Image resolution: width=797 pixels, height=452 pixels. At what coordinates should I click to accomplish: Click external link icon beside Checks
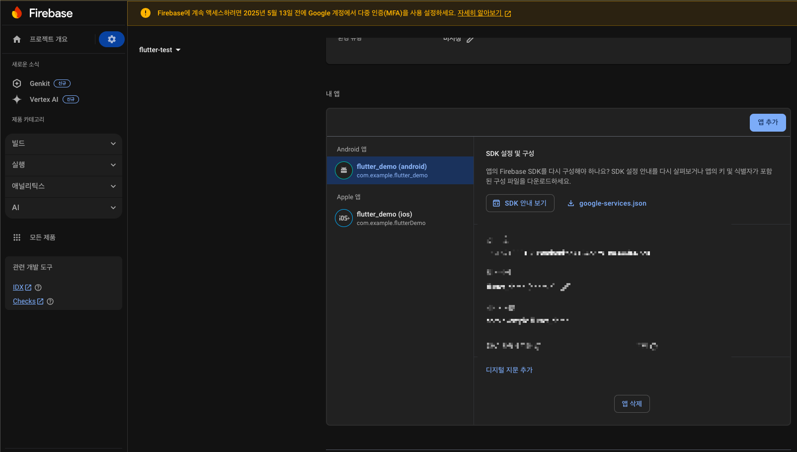40,301
